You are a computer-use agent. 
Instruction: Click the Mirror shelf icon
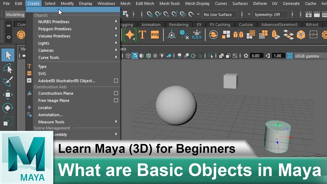(x=238, y=34)
